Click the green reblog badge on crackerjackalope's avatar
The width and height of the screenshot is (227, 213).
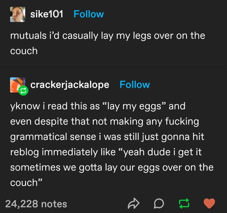coord(23,91)
